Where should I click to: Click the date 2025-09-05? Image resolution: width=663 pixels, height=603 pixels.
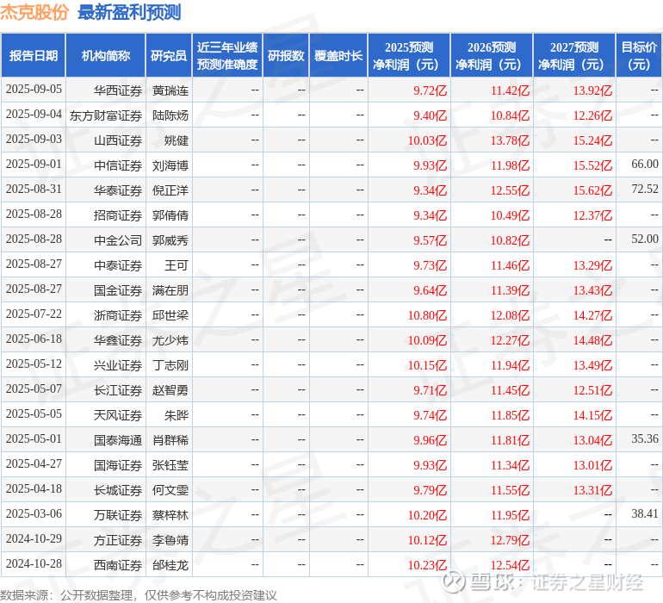tap(34, 90)
